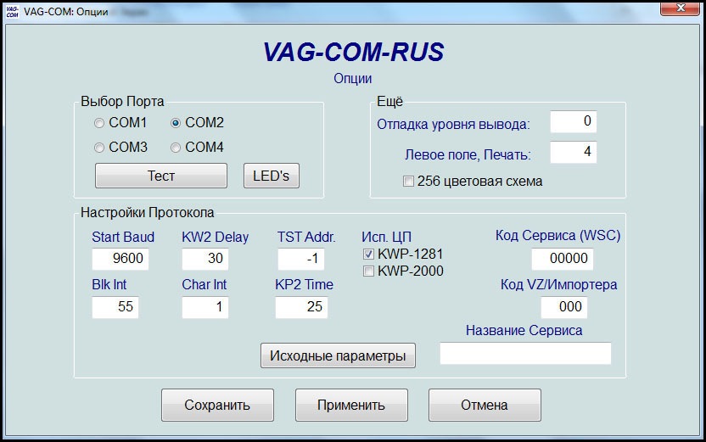Image resolution: width=706 pixels, height=442 pixels.
Task: Click the Код Сервиса (WSC) field
Action: coord(563,259)
